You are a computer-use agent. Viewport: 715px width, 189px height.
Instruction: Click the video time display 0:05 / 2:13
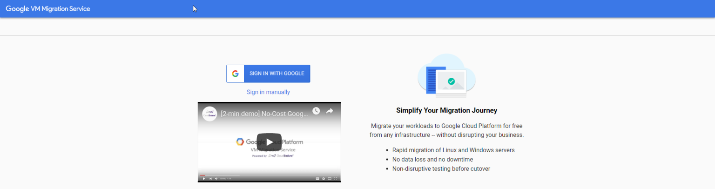click(225, 179)
